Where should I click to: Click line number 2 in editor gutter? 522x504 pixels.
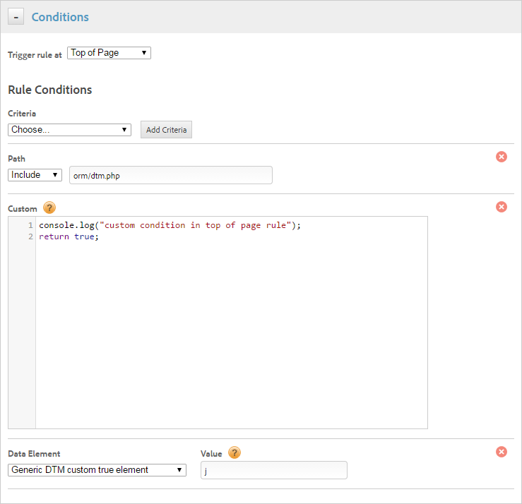coord(30,236)
